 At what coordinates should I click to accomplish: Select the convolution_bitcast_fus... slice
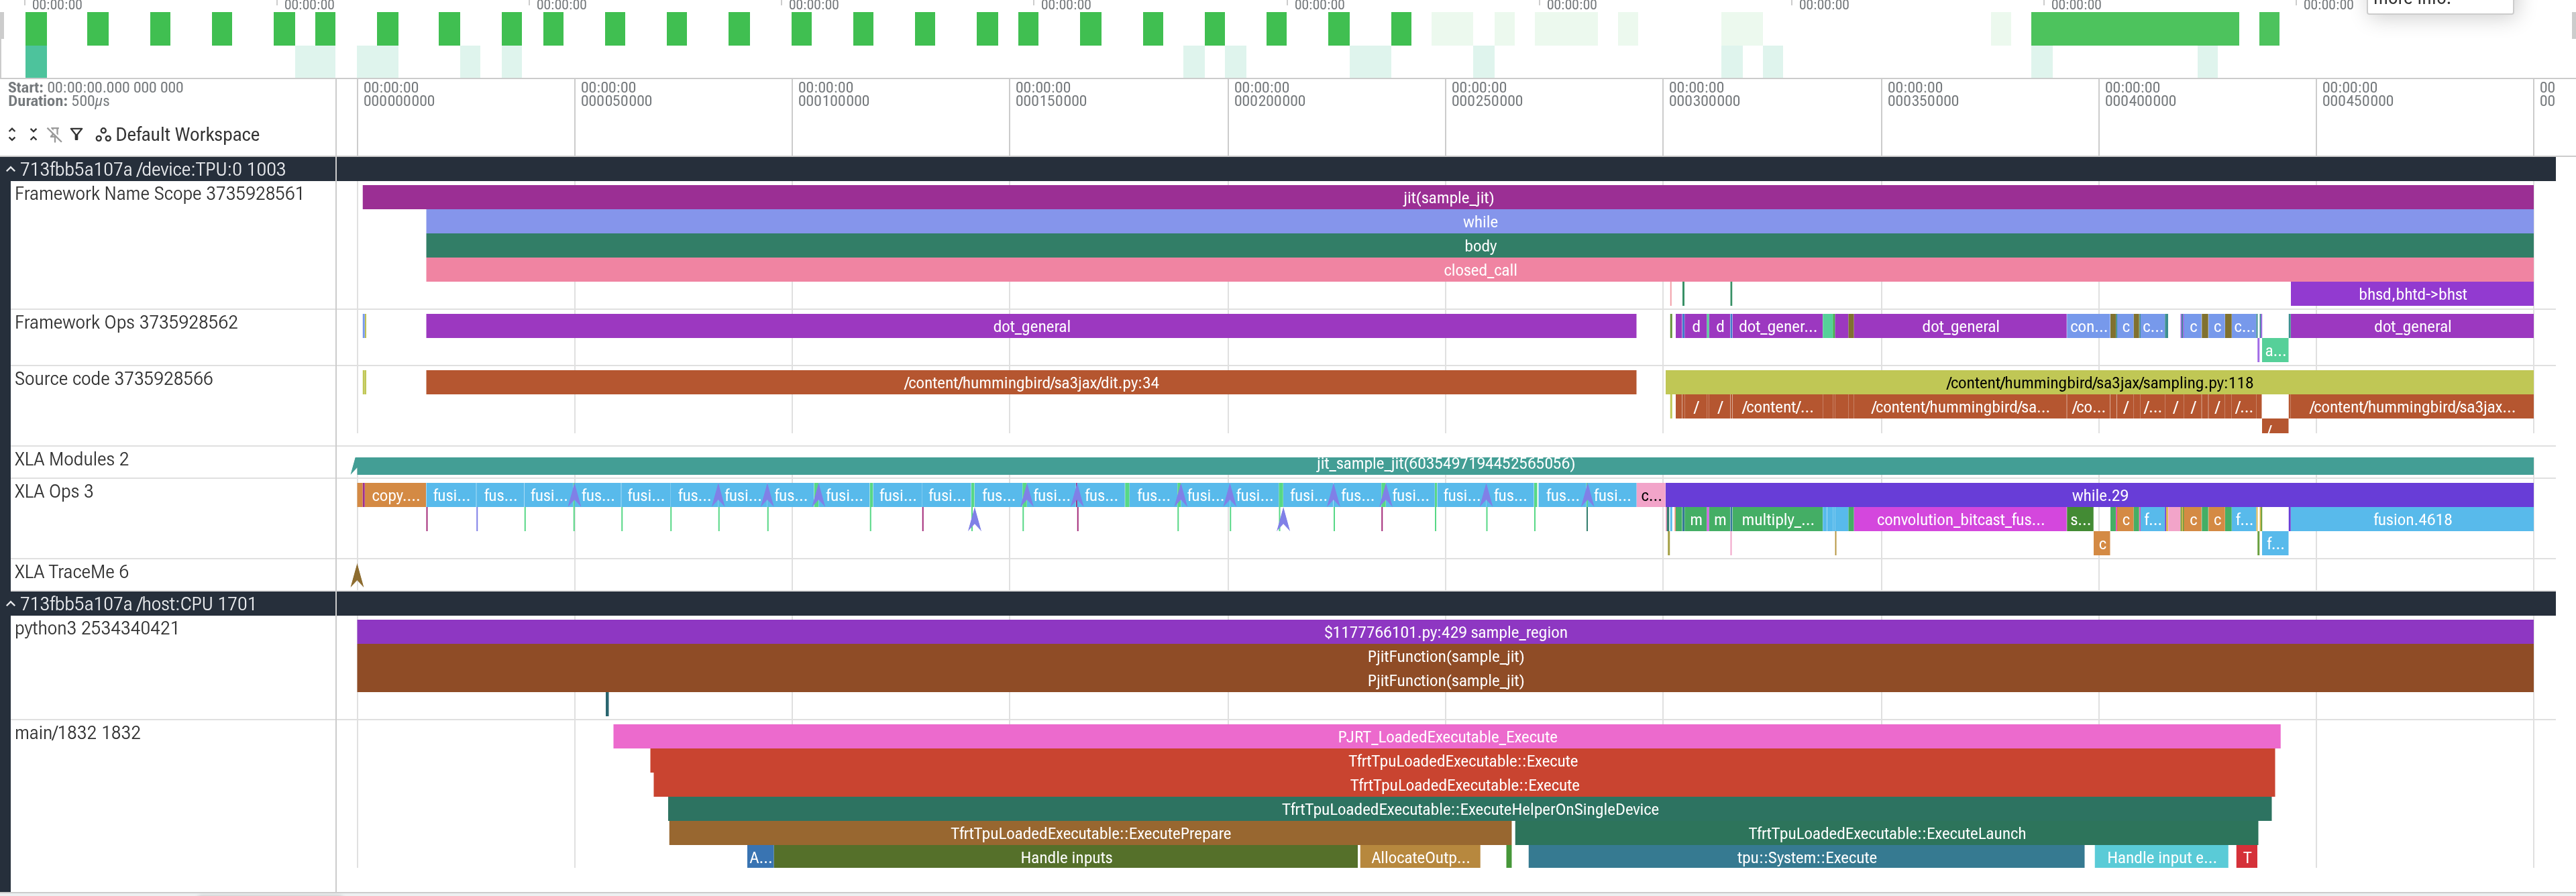click(1959, 520)
